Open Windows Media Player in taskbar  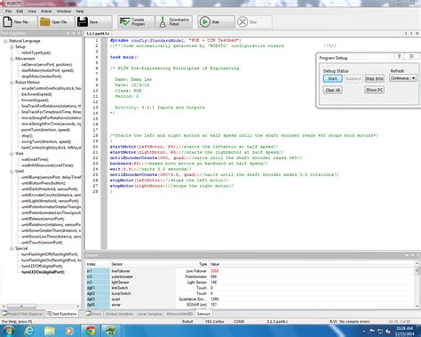point(69,330)
